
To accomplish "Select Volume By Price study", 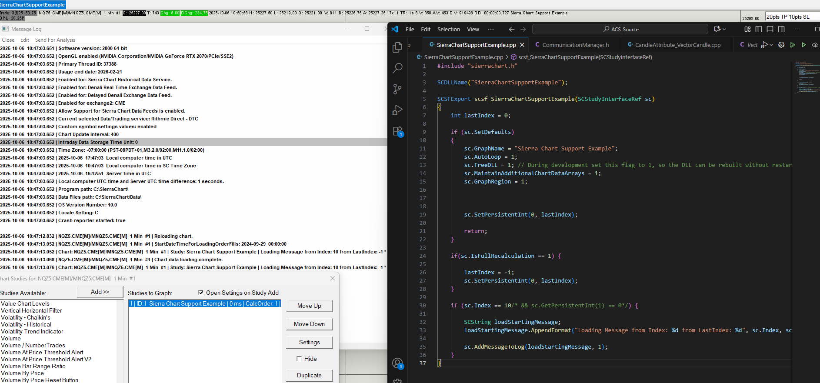I will 22,373.
